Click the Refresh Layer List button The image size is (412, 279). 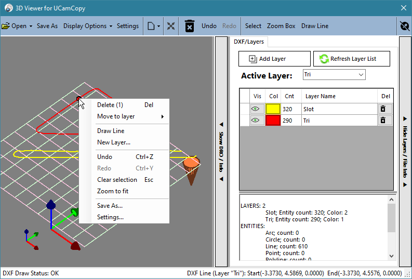(x=352, y=59)
